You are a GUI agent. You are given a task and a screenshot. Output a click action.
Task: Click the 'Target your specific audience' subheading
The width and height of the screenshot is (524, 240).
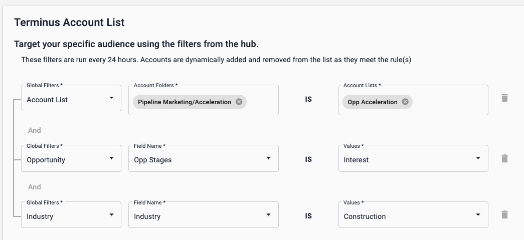(136, 44)
